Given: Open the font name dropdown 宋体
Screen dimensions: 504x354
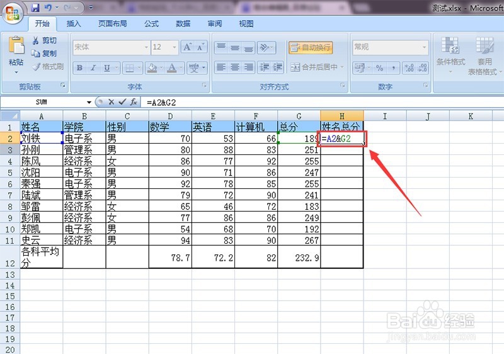Looking at the screenshot, I should [146, 47].
